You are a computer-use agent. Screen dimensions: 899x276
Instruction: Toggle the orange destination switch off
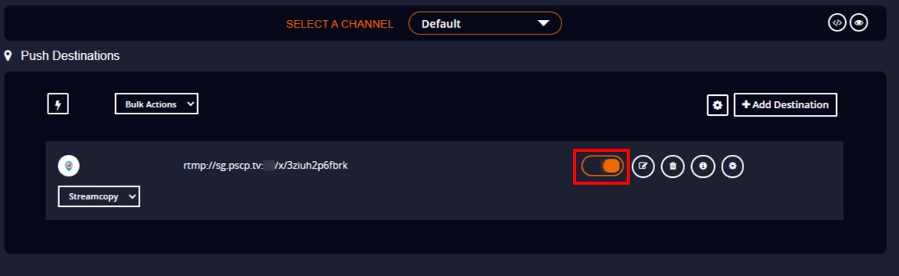[x=602, y=166]
